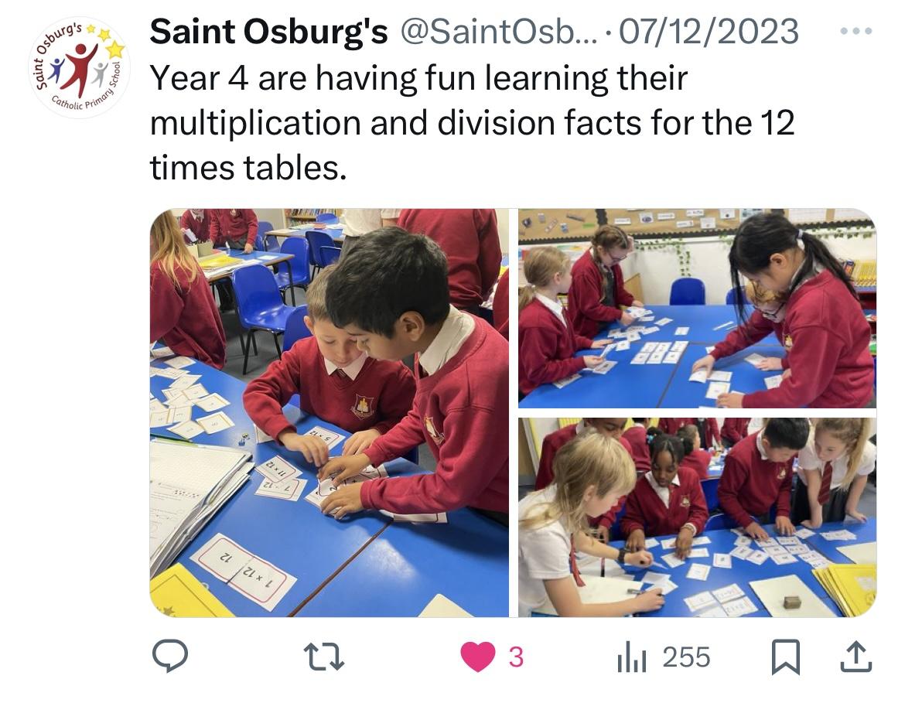Image resolution: width=905 pixels, height=703 pixels.
Task: Open the three-dot more options menu
Action: (x=856, y=31)
